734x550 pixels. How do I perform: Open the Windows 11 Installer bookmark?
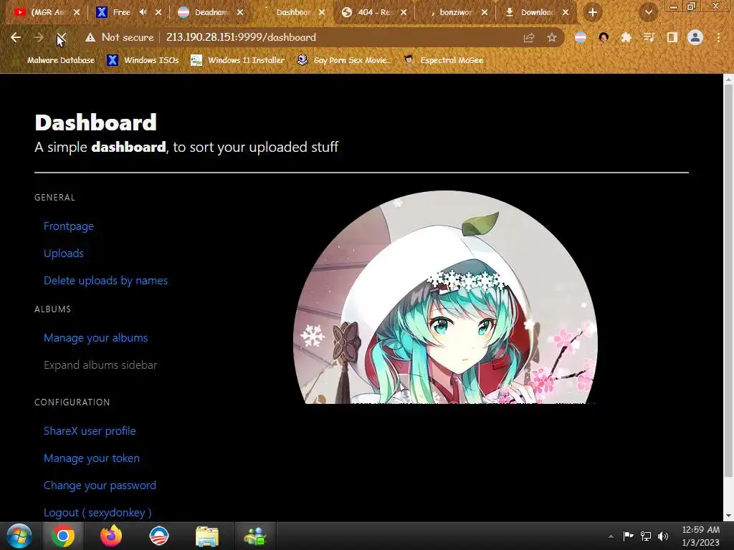(x=238, y=60)
